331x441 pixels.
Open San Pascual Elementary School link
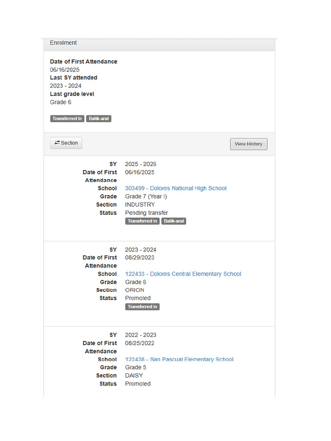point(179,360)
